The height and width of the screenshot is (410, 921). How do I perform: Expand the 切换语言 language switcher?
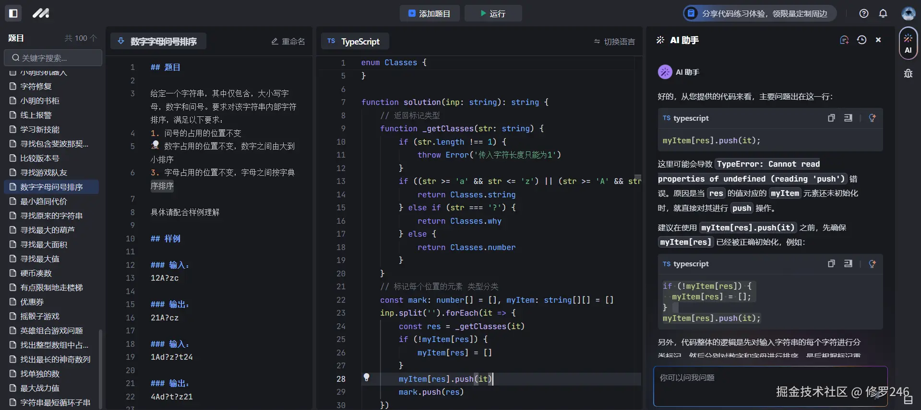pos(614,42)
